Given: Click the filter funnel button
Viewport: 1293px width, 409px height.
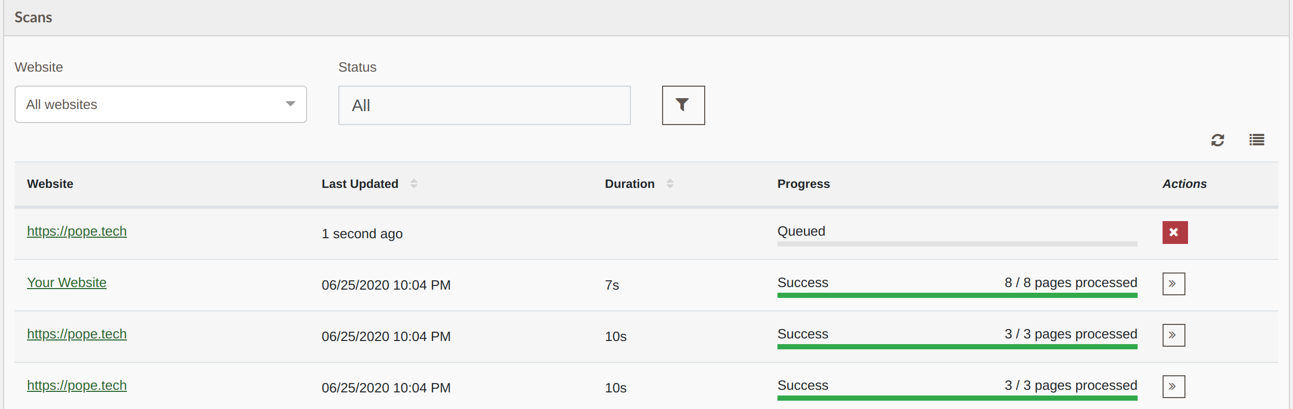Looking at the screenshot, I should click(x=683, y=105).
